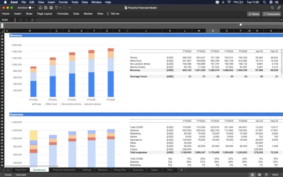Open the Comments button
The image size is (283, 177).
click(x=272, y=14)
